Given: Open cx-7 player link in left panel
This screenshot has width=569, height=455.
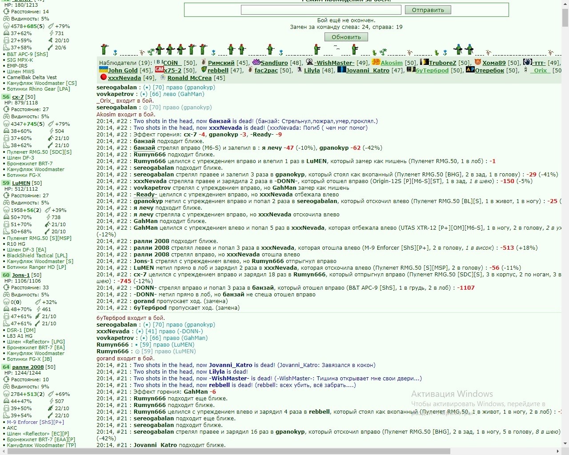Looking at the screenshot, I should click(18, 96).
